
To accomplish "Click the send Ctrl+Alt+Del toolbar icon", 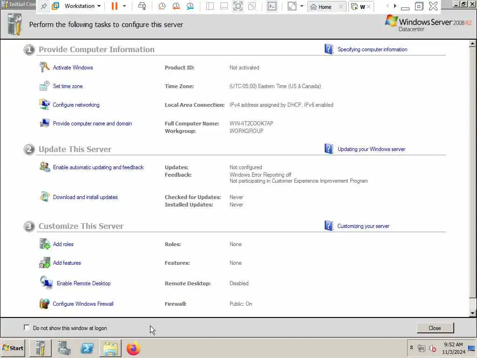I will coord(142,6).
